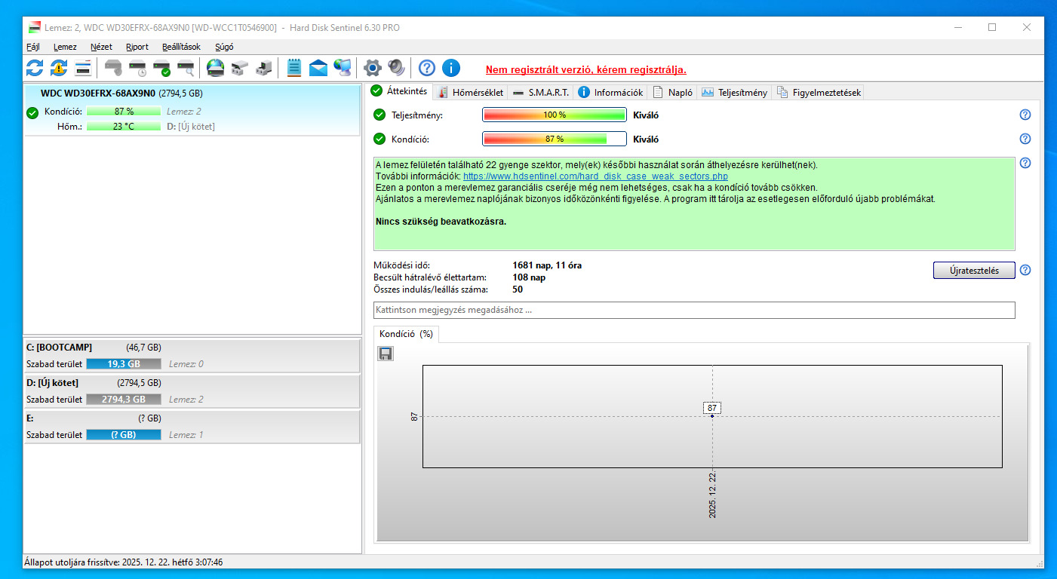Switch to the Teljesítmény tab
This screenshot has height=579, width=1057.
click(734, 92)
